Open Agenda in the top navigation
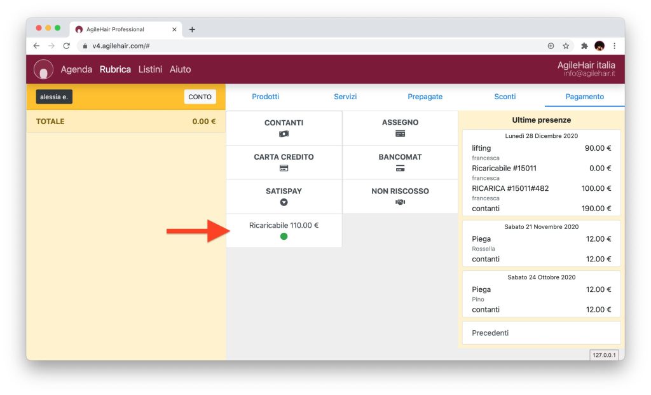This screenshot has width=651, height=395. coord(76,69)
